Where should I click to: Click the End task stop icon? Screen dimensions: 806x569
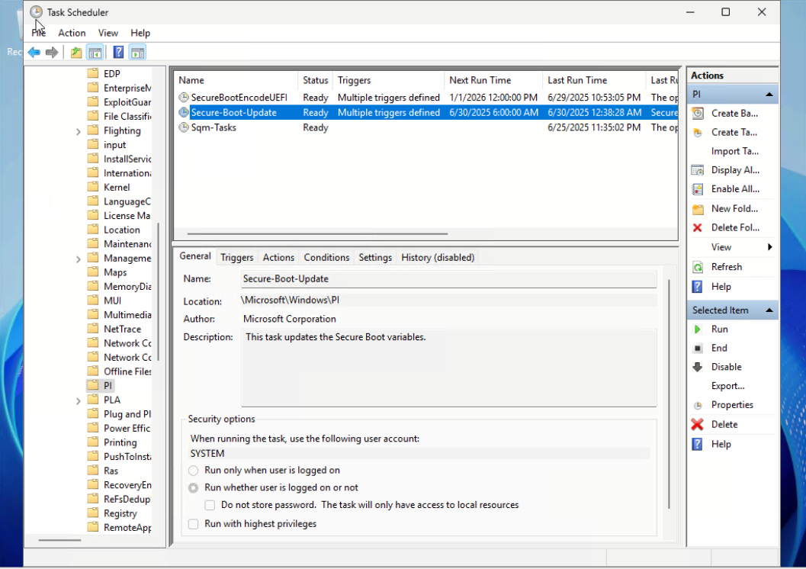coord(697,349)
